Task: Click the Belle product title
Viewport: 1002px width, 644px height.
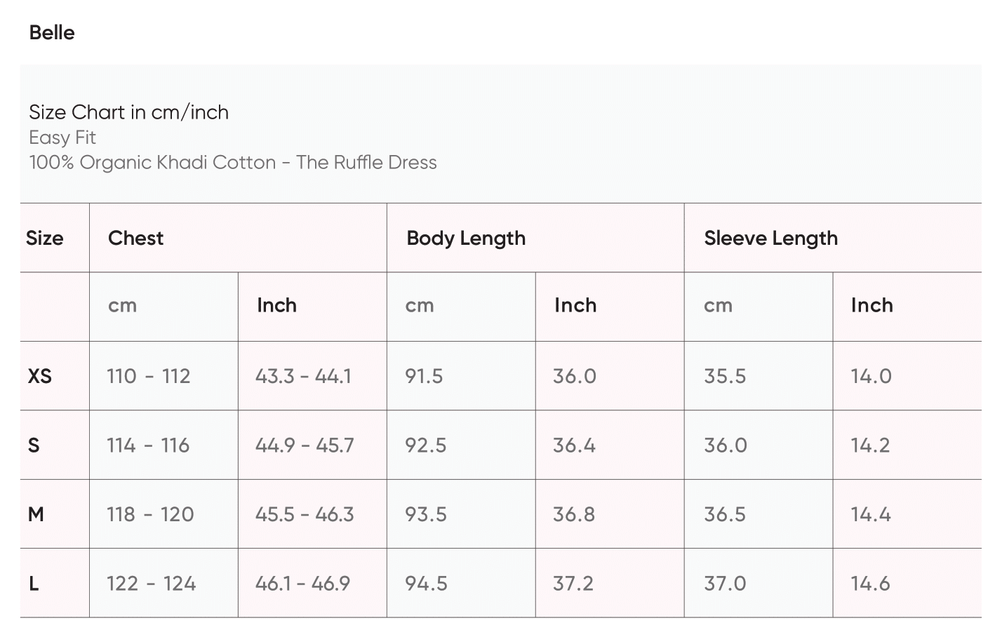Action: [52, 32]
